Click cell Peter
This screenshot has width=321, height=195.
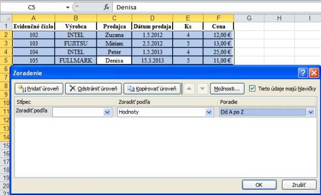click(x=114, y=52)
